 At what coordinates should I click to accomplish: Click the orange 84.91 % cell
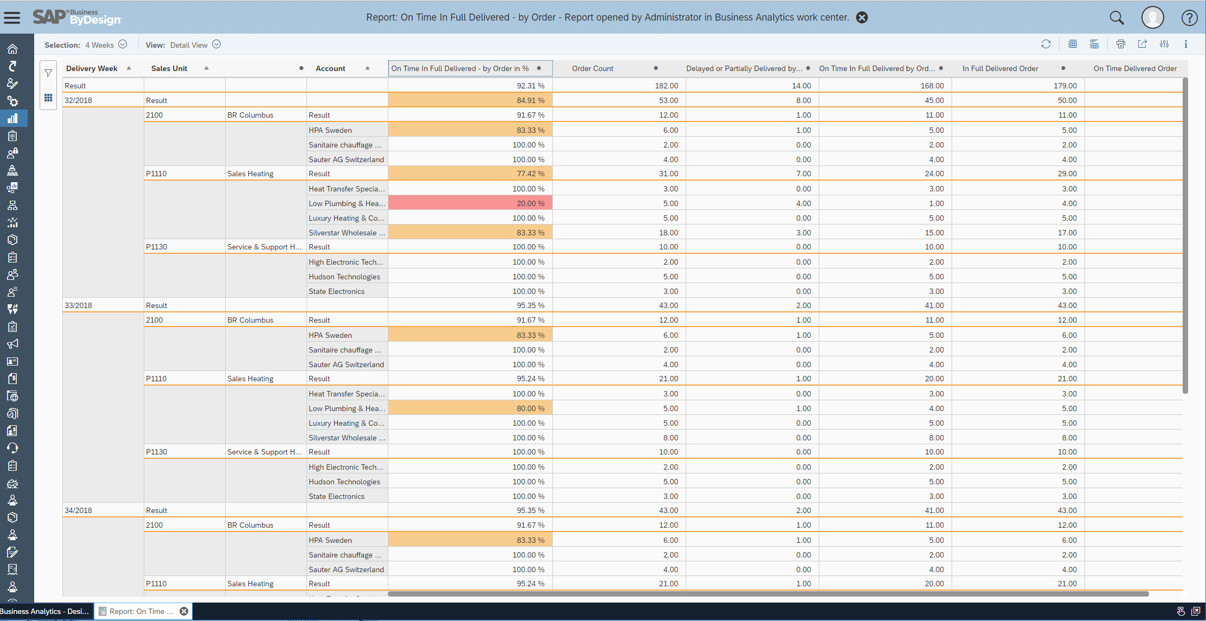(470, 100)
